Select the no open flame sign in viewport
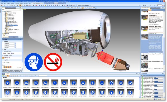The image size is (167, 102). (x=53, y=62)
